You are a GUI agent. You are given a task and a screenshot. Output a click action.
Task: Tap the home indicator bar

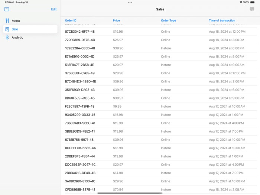pos(130,193)
